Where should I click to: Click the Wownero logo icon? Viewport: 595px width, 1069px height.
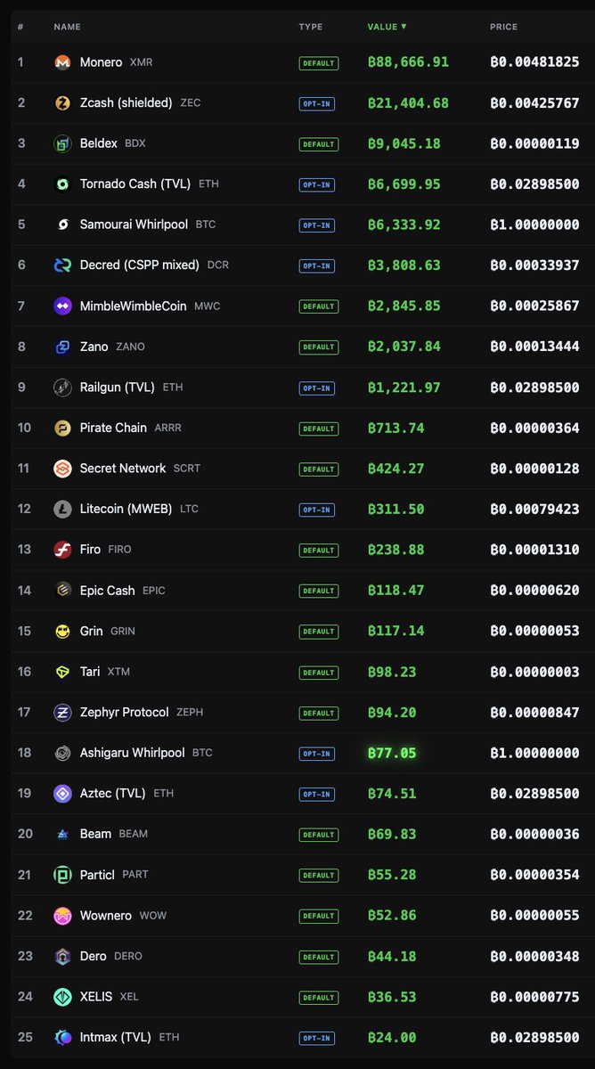pos(62,916)
